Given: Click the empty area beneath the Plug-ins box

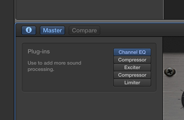Looking at the screenshot, I should click(89, 106).
